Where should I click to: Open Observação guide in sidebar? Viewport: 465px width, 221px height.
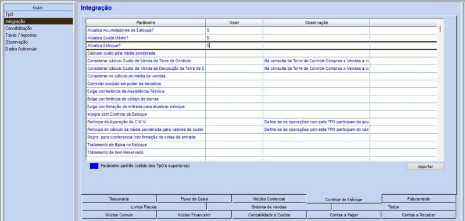coord(38,42)
